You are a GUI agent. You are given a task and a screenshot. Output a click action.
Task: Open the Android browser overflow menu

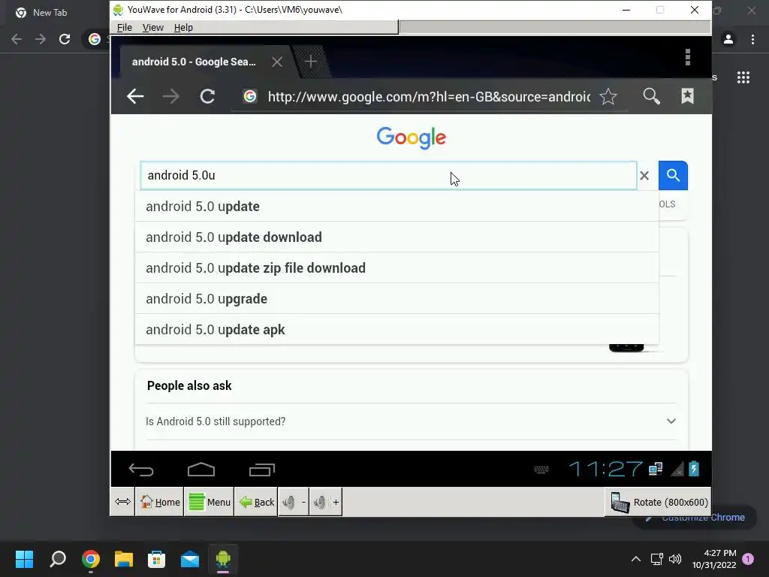[688, 57]
